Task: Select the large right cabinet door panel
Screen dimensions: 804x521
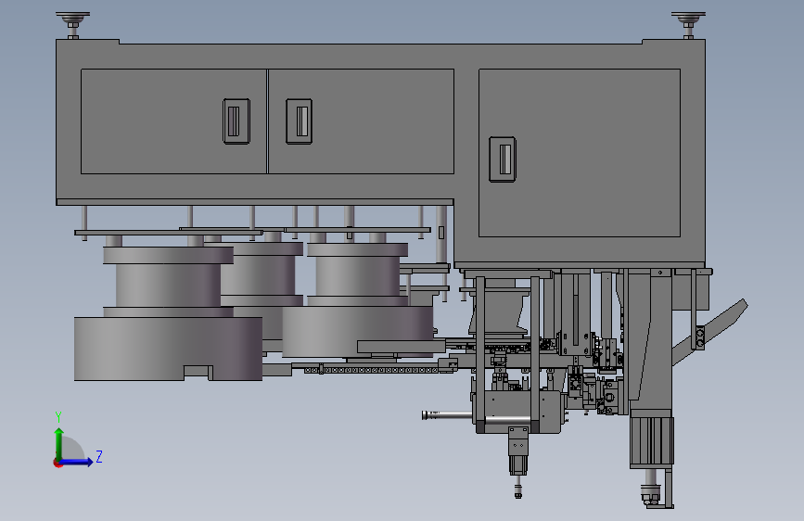Action: [x=580, y=153]
